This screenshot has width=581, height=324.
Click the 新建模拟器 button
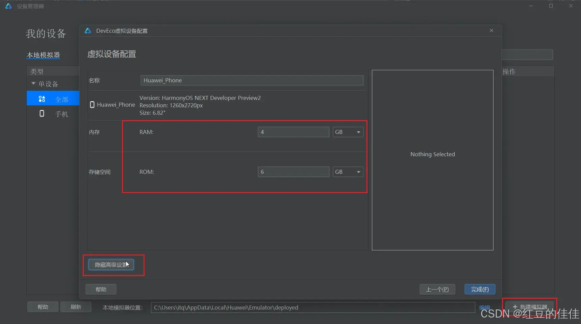[x=530, y=307]
